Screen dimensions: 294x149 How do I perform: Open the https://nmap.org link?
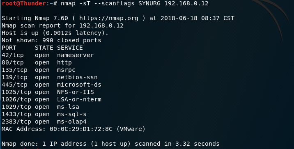click(x=108, y=18)
